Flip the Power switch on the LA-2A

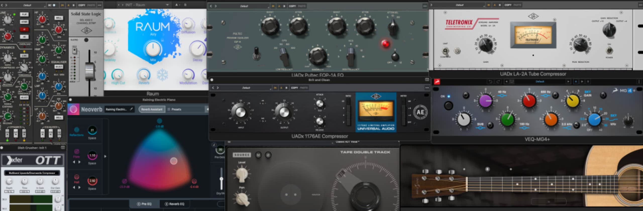click(609, 51)
